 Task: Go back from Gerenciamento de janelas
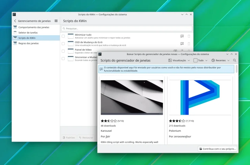click(15, 21)
